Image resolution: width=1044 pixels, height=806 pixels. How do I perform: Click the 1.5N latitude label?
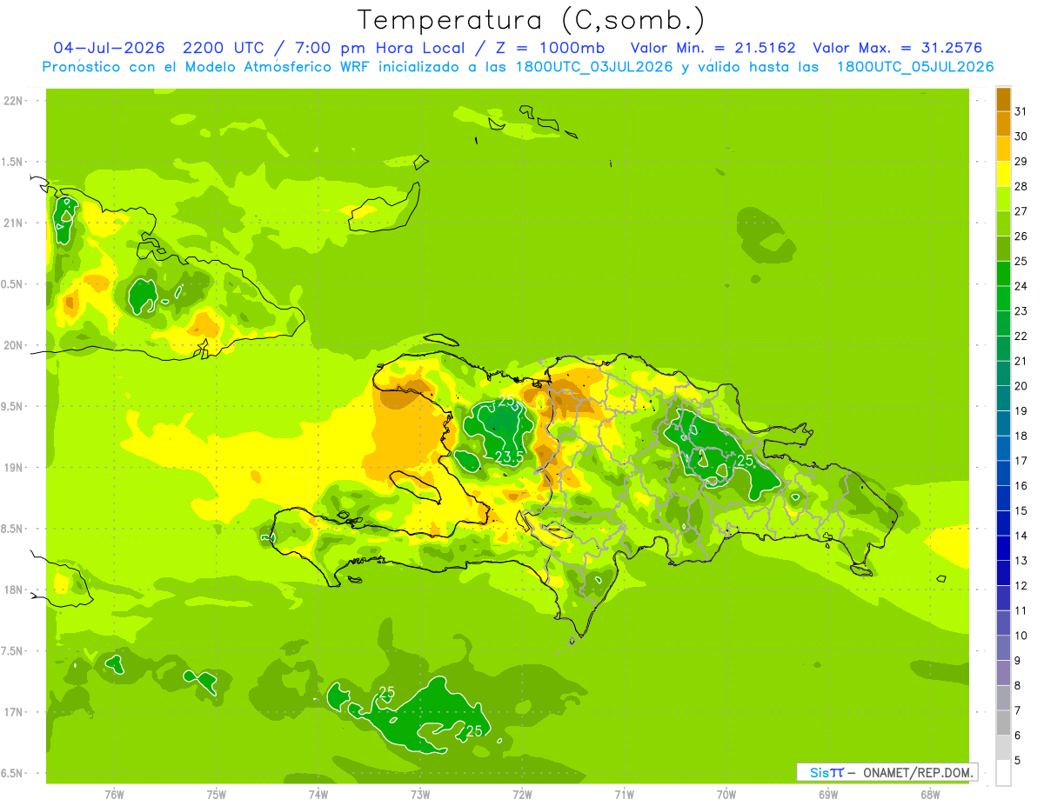[13, 162]
